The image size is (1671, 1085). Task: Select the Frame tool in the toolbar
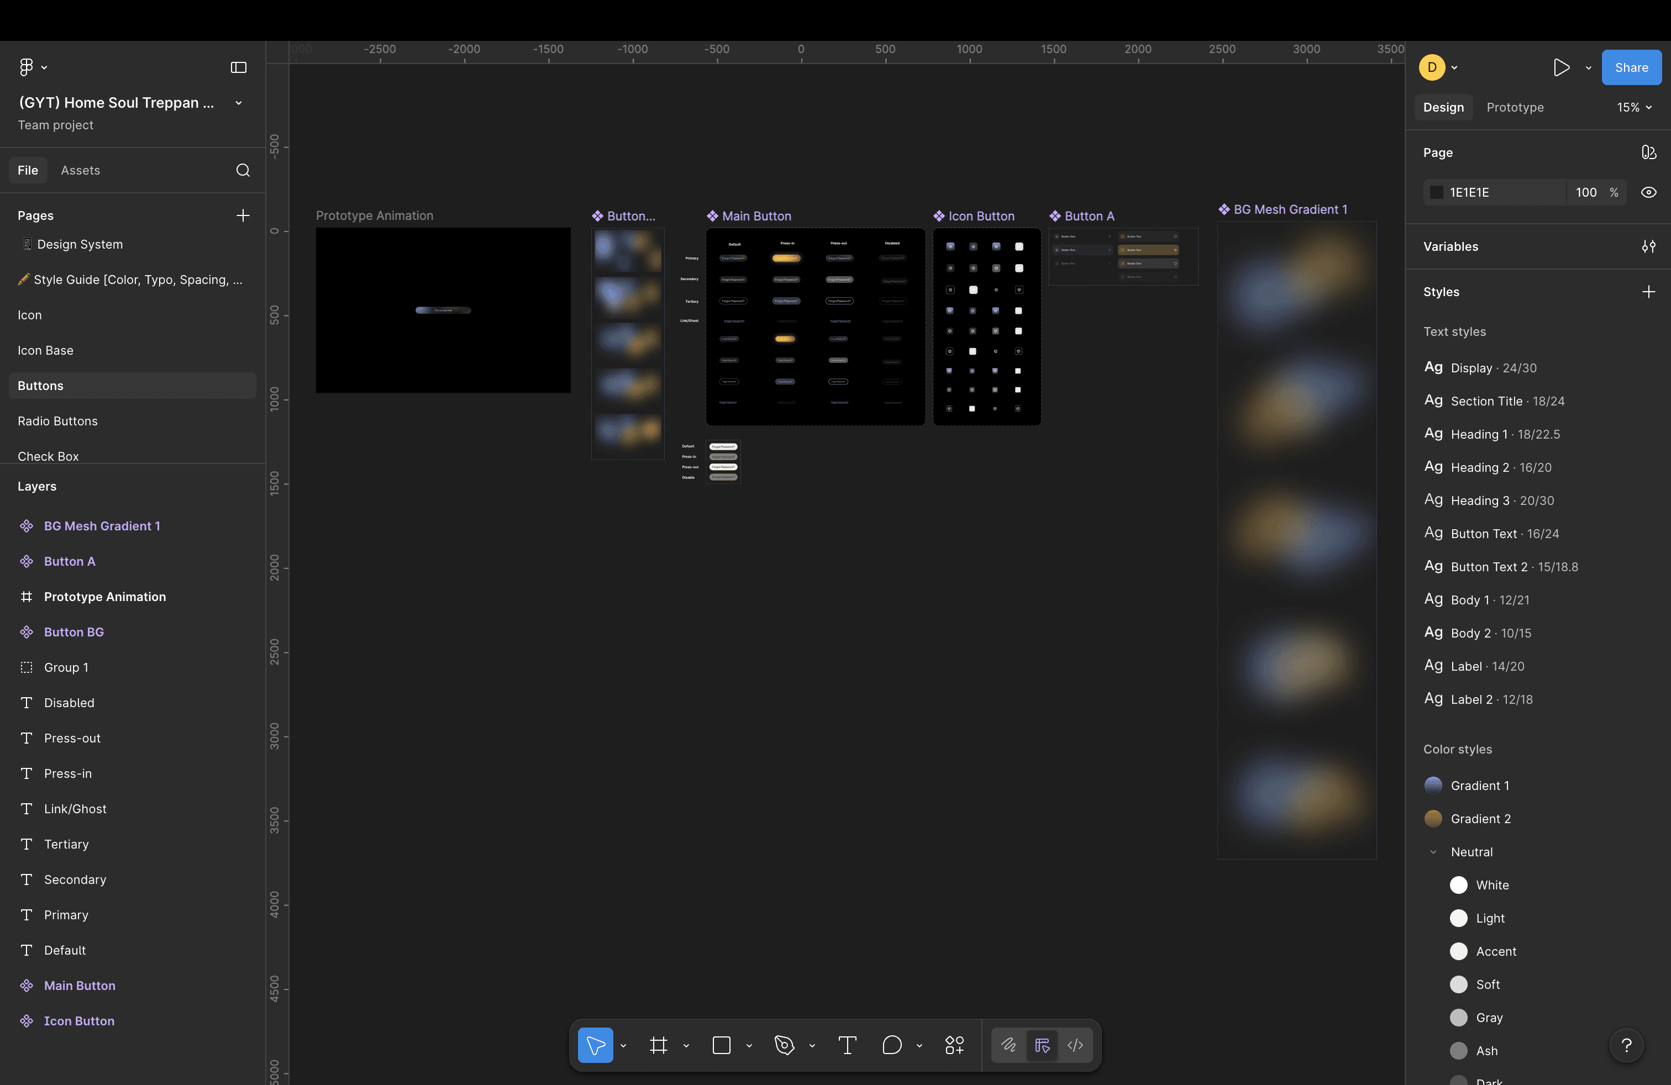658,1045
